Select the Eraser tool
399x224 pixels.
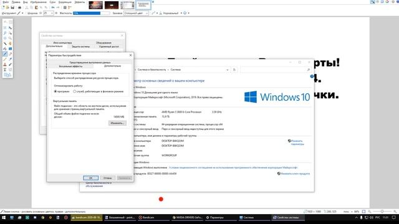point(10,54)
